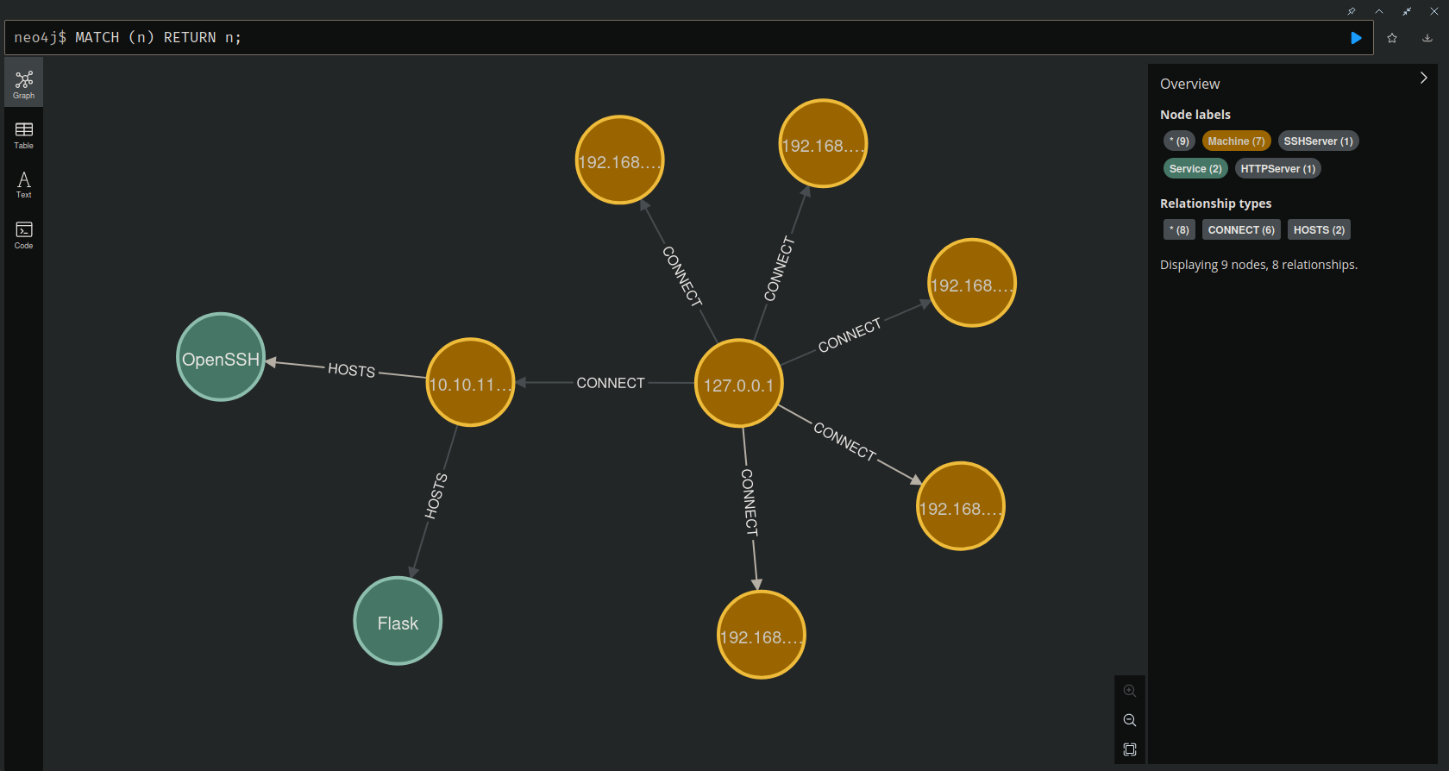
Task: Select the OpenSSH node
Action: click(x=221, y=358)
